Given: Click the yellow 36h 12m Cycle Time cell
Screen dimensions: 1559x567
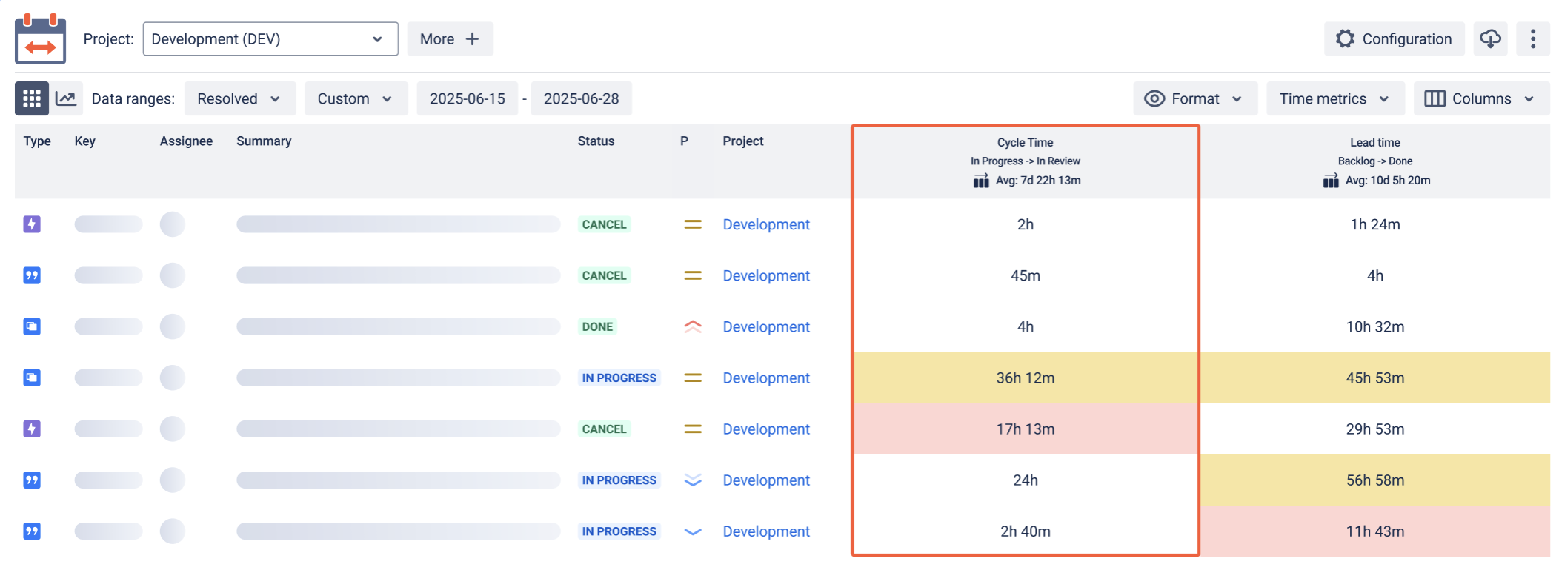Looking at the screenshot, I should [1026, 378].
